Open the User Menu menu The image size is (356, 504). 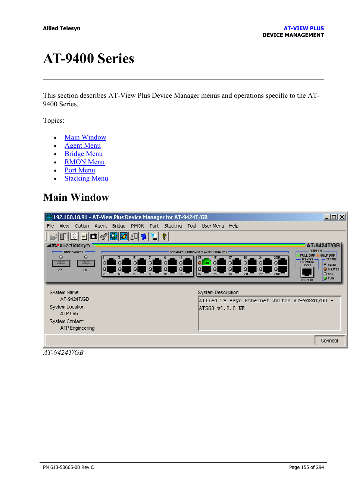click(x=213, y=226)
